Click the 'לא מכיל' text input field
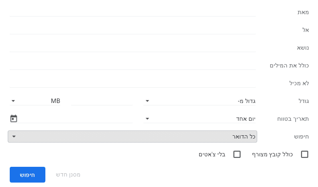 (x=132, y=83)
